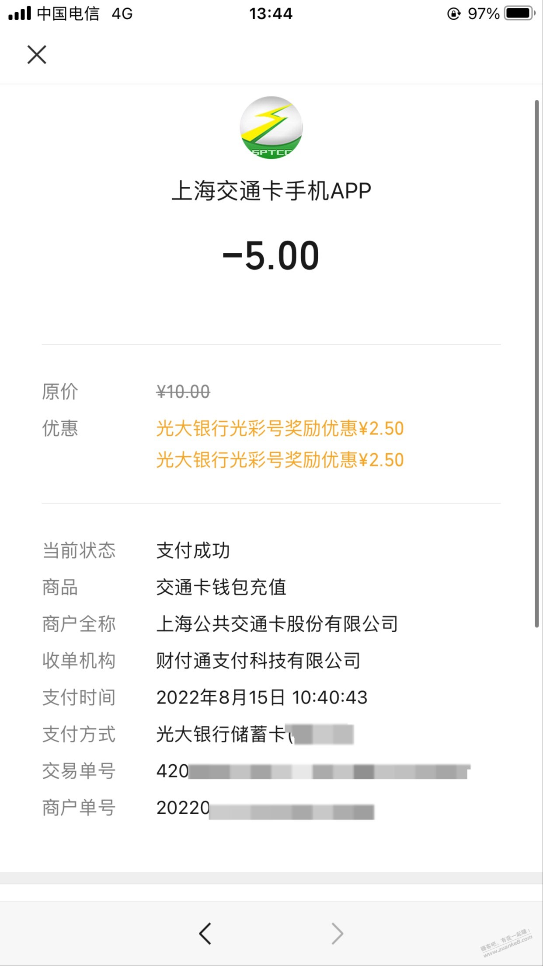The image size is (543, 966).
Task: Tap the -5.00 payment amount
Action: [271, 255]
